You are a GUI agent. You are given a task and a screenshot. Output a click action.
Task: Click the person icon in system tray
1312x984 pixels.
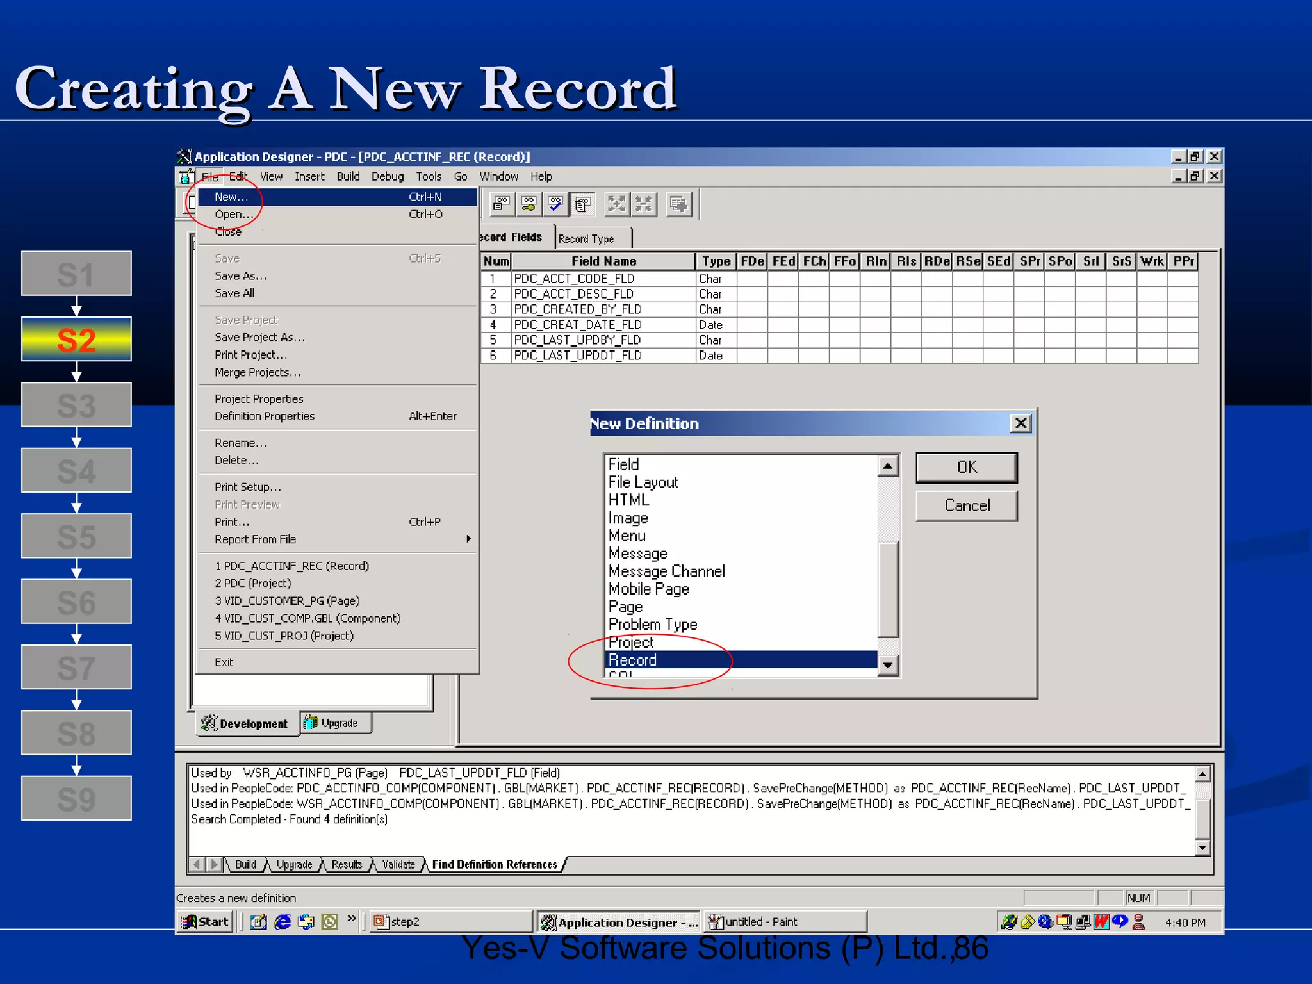[x=1138, y=922]
